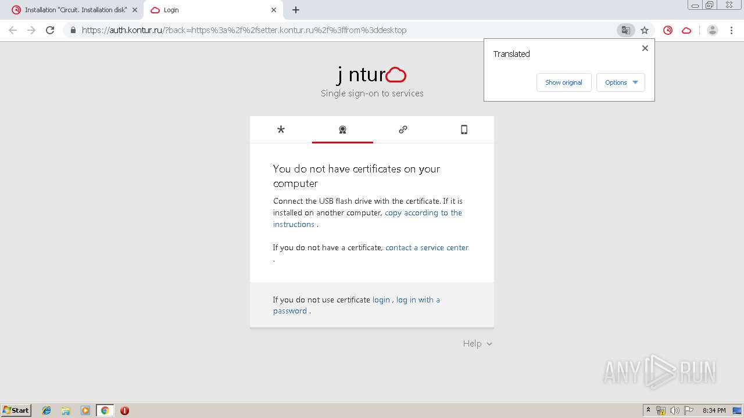744x418 pixels.
Task: Open the red Opera taskbar icon
Action: click(x=124, y=410)
